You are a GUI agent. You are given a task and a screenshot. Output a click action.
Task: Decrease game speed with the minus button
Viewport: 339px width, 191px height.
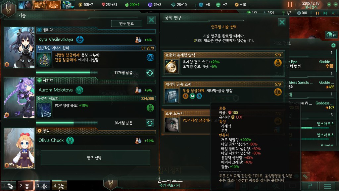click(x=335, y=4)
